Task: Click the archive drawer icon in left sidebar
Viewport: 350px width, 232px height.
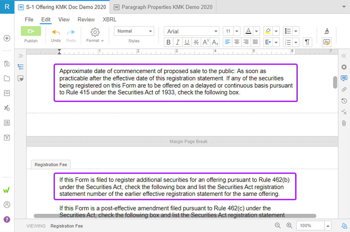Action: 7,93
